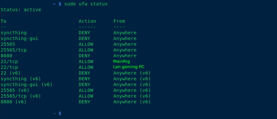Click the 'Lan gaming PC' source label
The image size is (277, 119).
click(x=129, y=67)
